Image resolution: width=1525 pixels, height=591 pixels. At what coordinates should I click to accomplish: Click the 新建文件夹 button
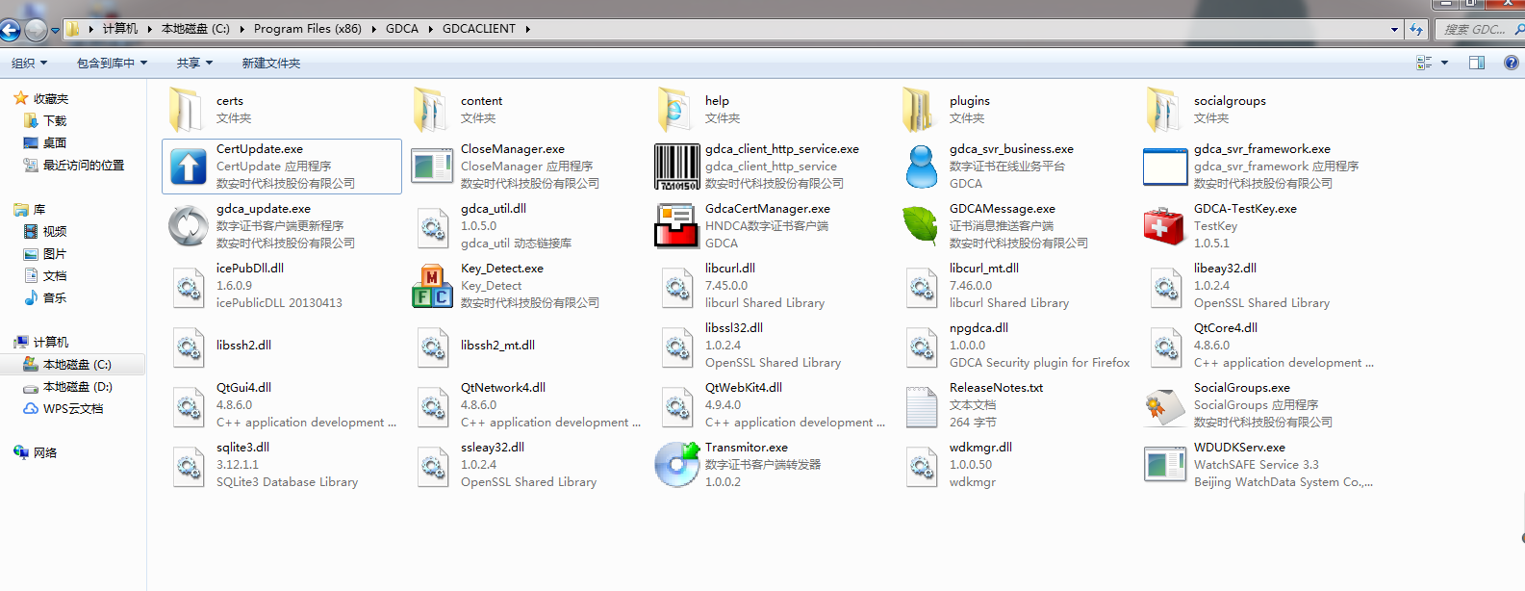tap(271, 63)
